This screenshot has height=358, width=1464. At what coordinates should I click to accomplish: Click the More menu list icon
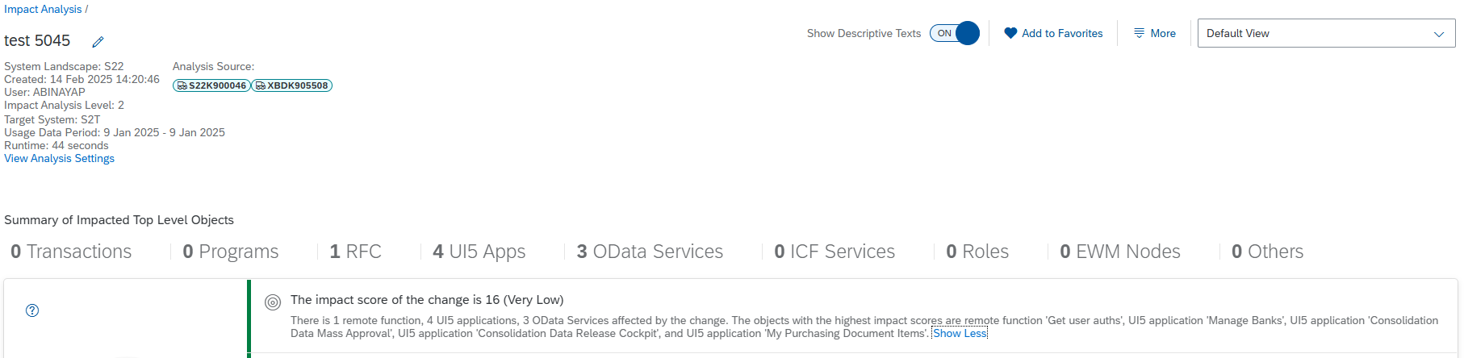pyautogui.click(x=1139, y=33)
